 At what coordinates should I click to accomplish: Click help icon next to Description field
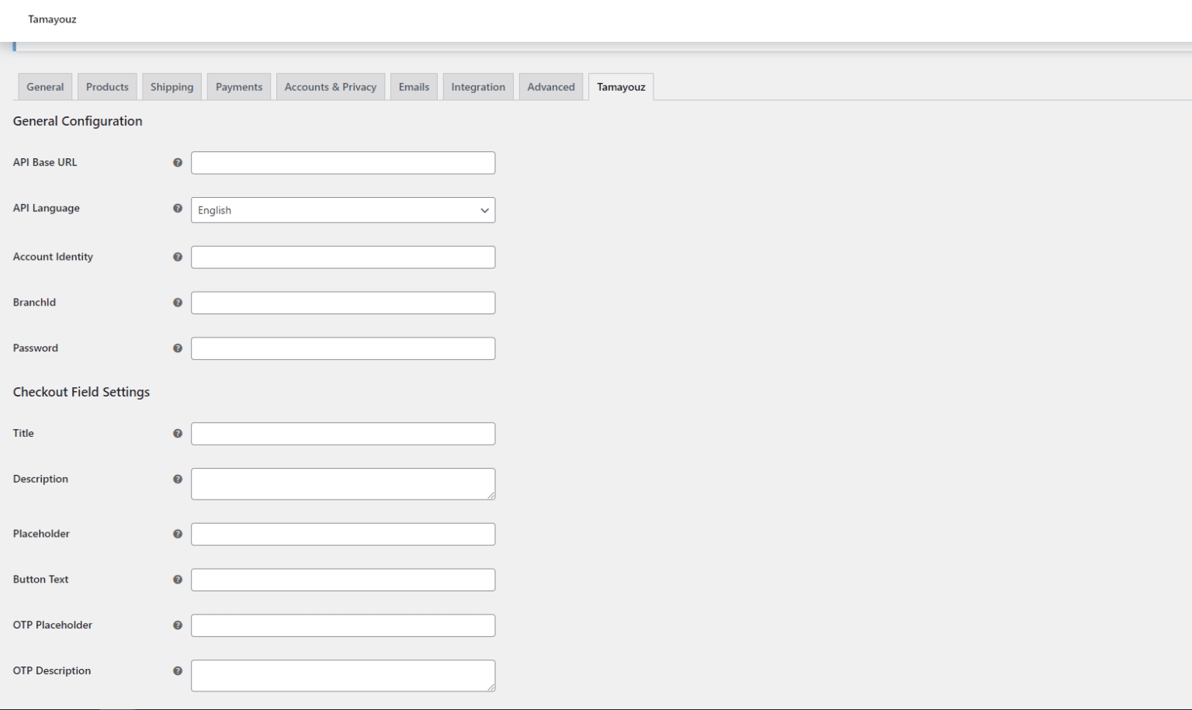pyautogui.click(x=178, y=480)
